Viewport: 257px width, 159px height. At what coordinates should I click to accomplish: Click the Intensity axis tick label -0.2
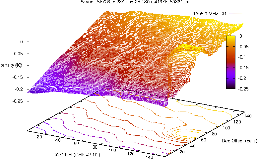click(19, 89)
